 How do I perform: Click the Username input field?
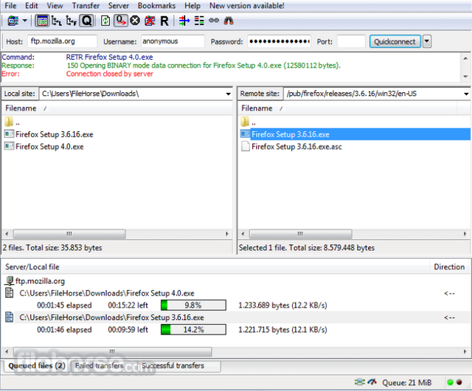tap(173, 41)
